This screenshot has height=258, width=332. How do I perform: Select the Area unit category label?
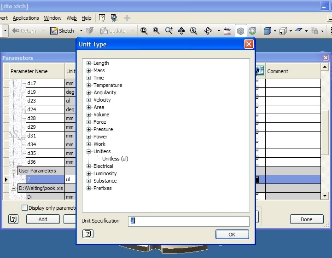[x=99, y=107]
